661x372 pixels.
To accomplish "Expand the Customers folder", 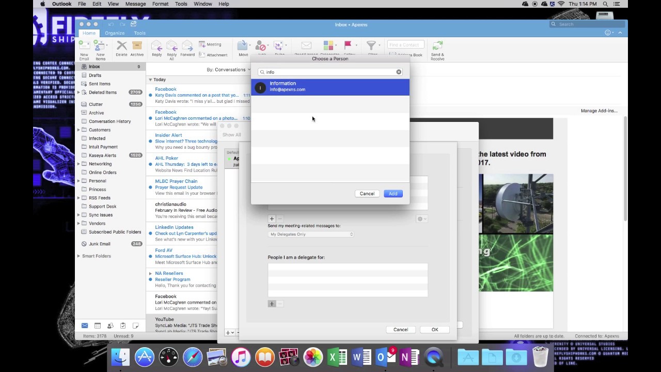I will (x=78, y=130).
